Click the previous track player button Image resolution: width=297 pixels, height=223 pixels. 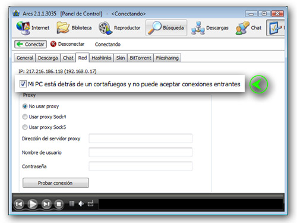(x=19, y=204)
